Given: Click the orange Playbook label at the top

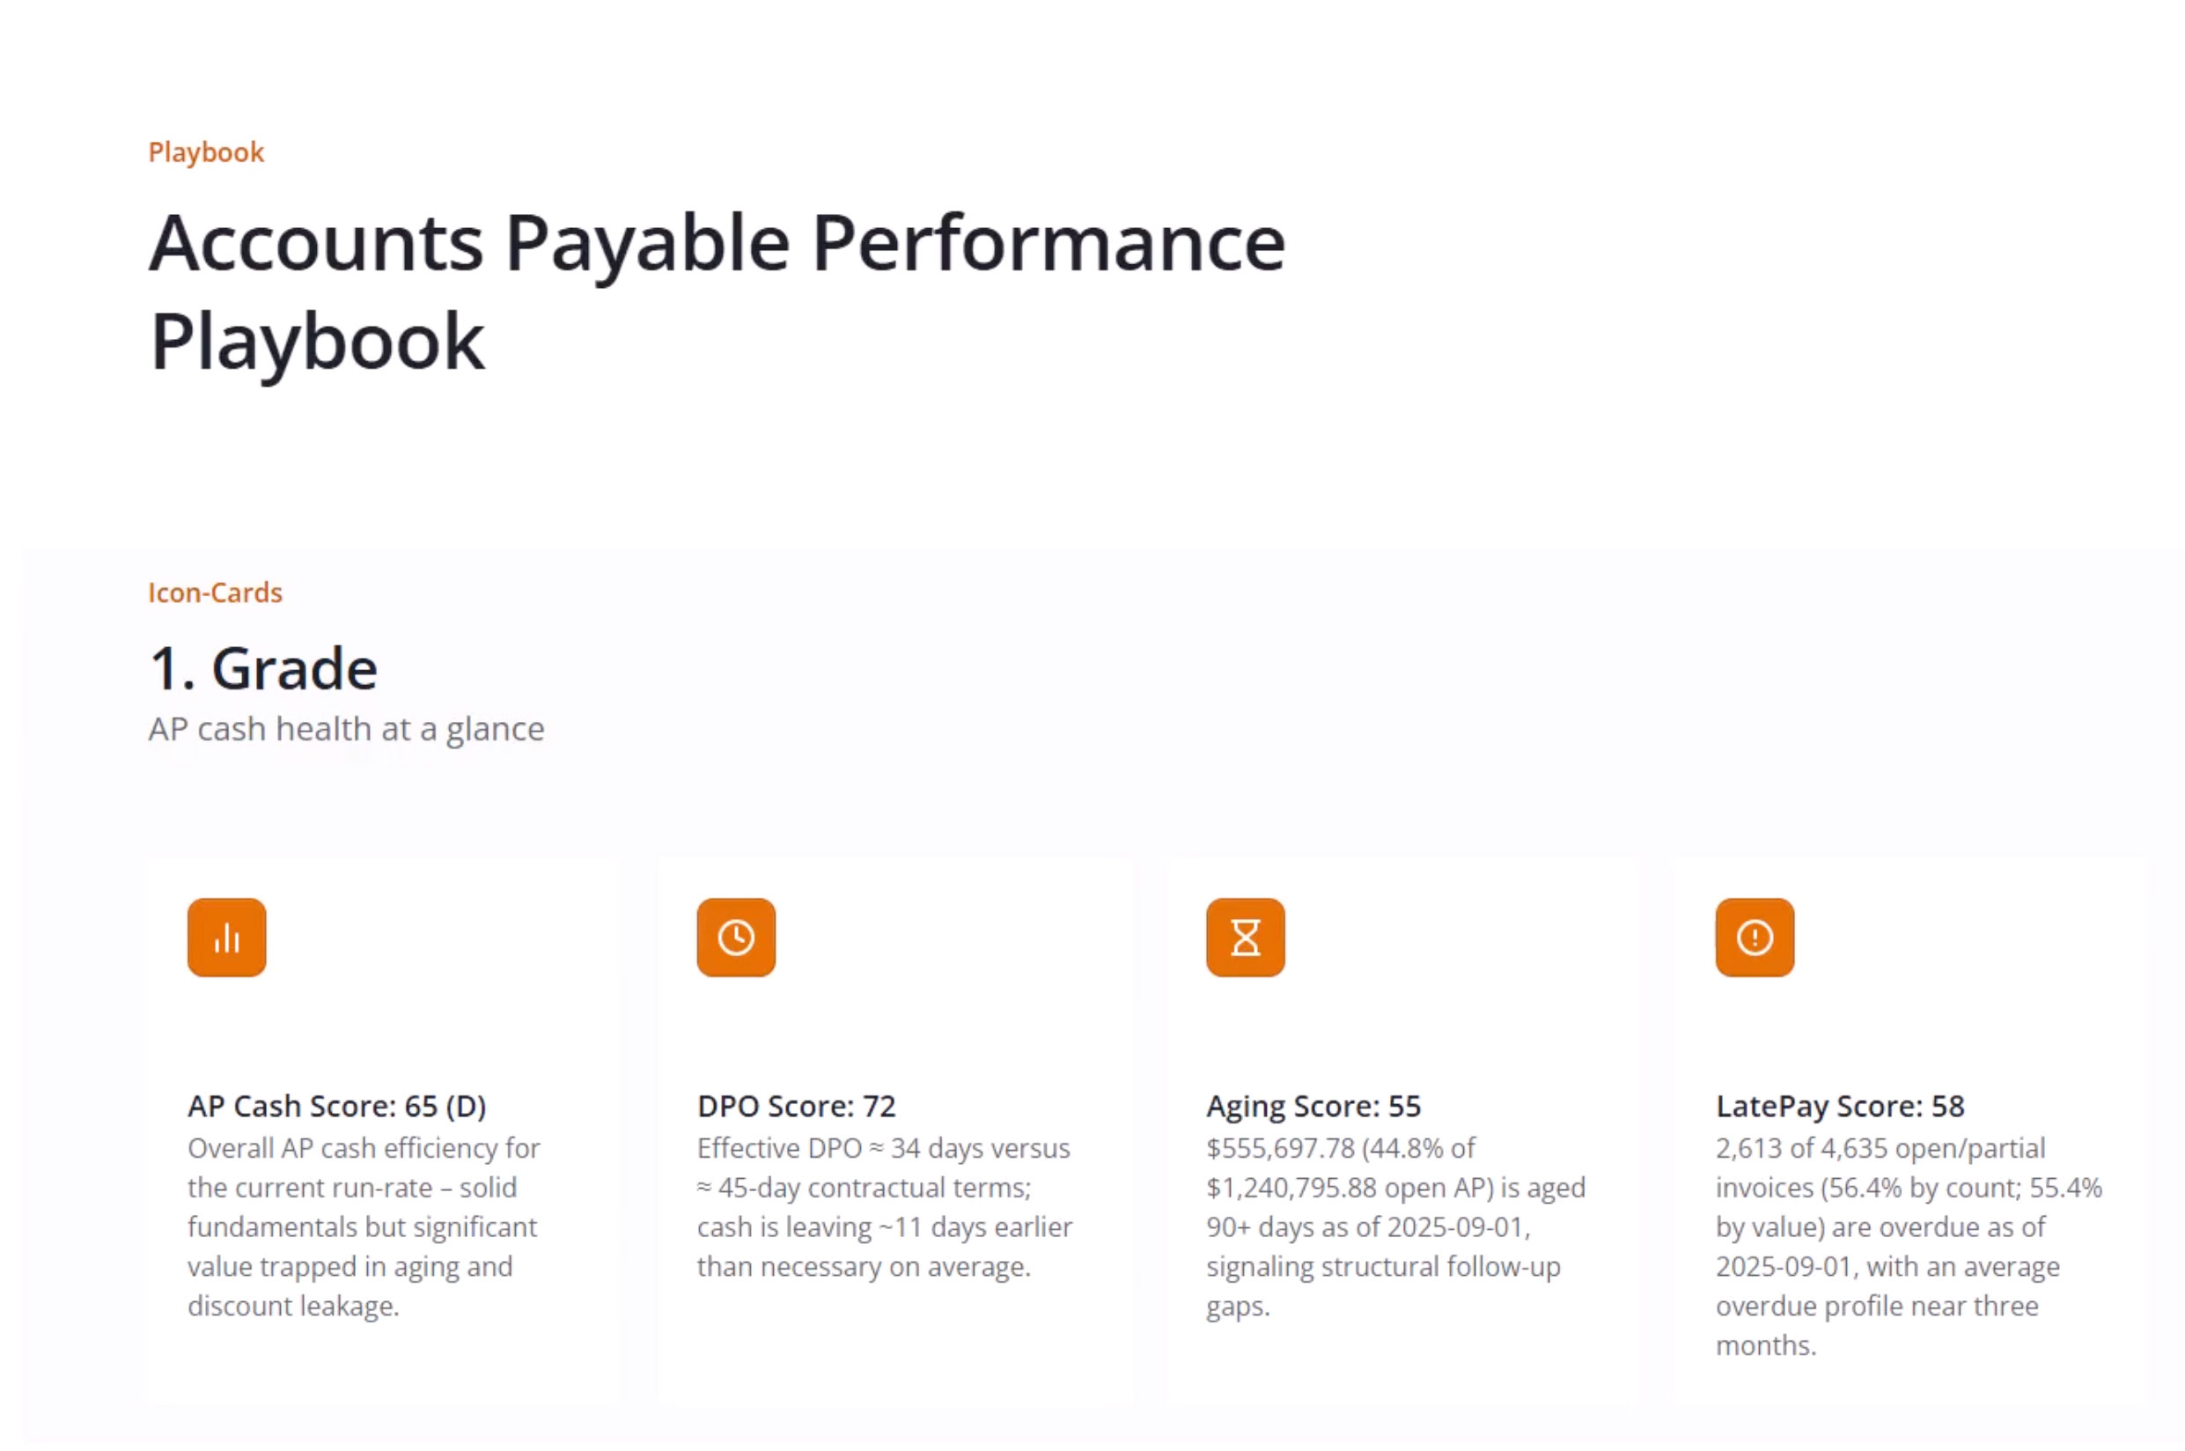Looking at the screenshot, I should point(206,151).
